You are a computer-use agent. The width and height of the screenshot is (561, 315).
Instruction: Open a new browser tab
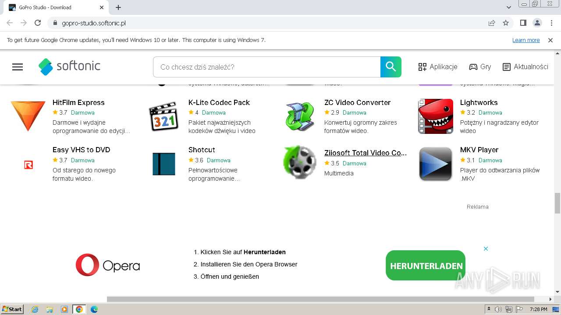click(x=118, y=7)
